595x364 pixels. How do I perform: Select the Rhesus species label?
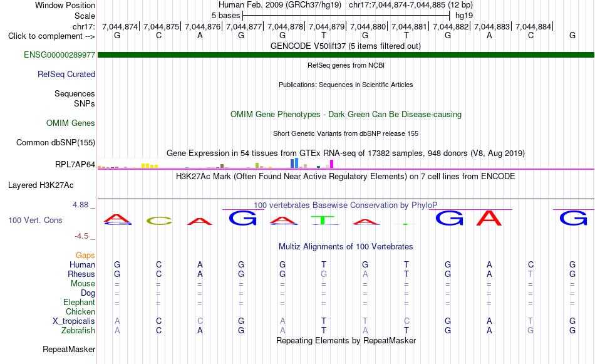coord(81,274)
